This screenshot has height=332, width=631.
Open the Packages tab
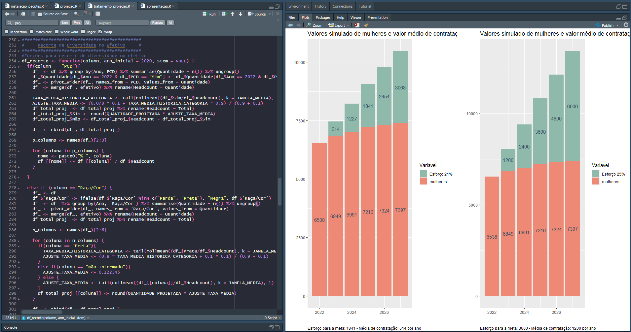[x=323, y=17]
